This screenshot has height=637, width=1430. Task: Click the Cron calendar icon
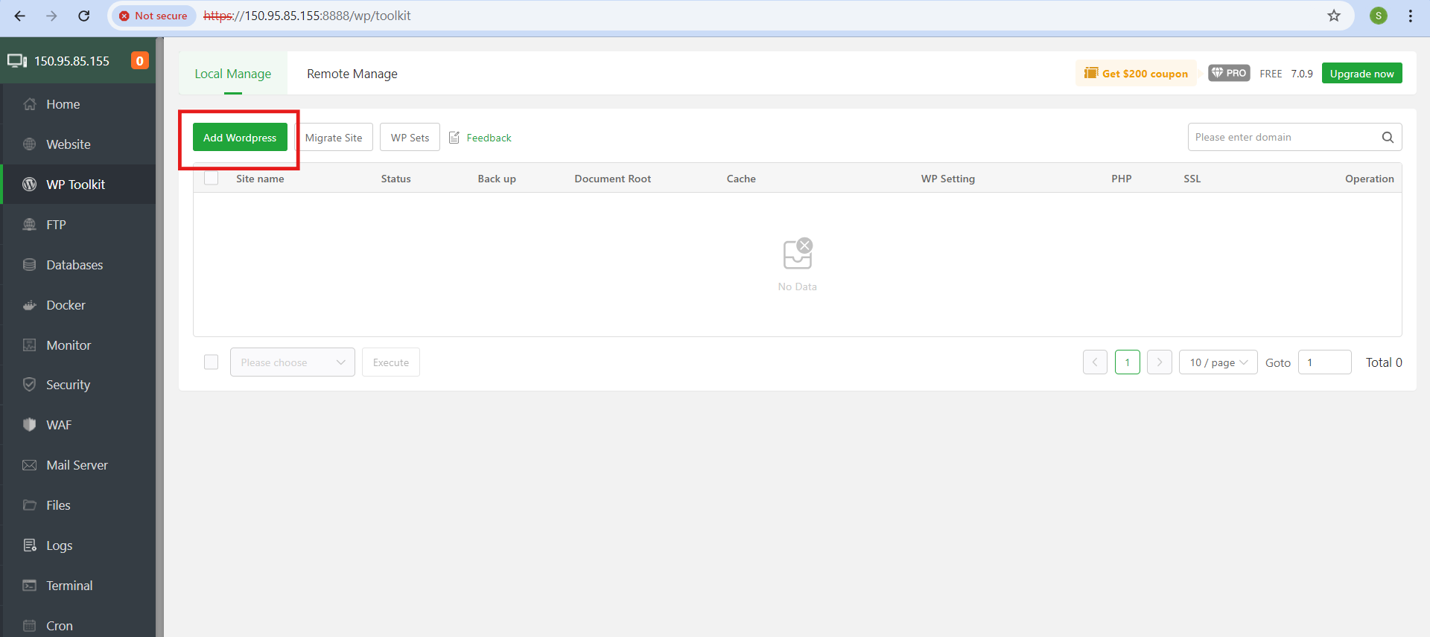coord(30,626)
